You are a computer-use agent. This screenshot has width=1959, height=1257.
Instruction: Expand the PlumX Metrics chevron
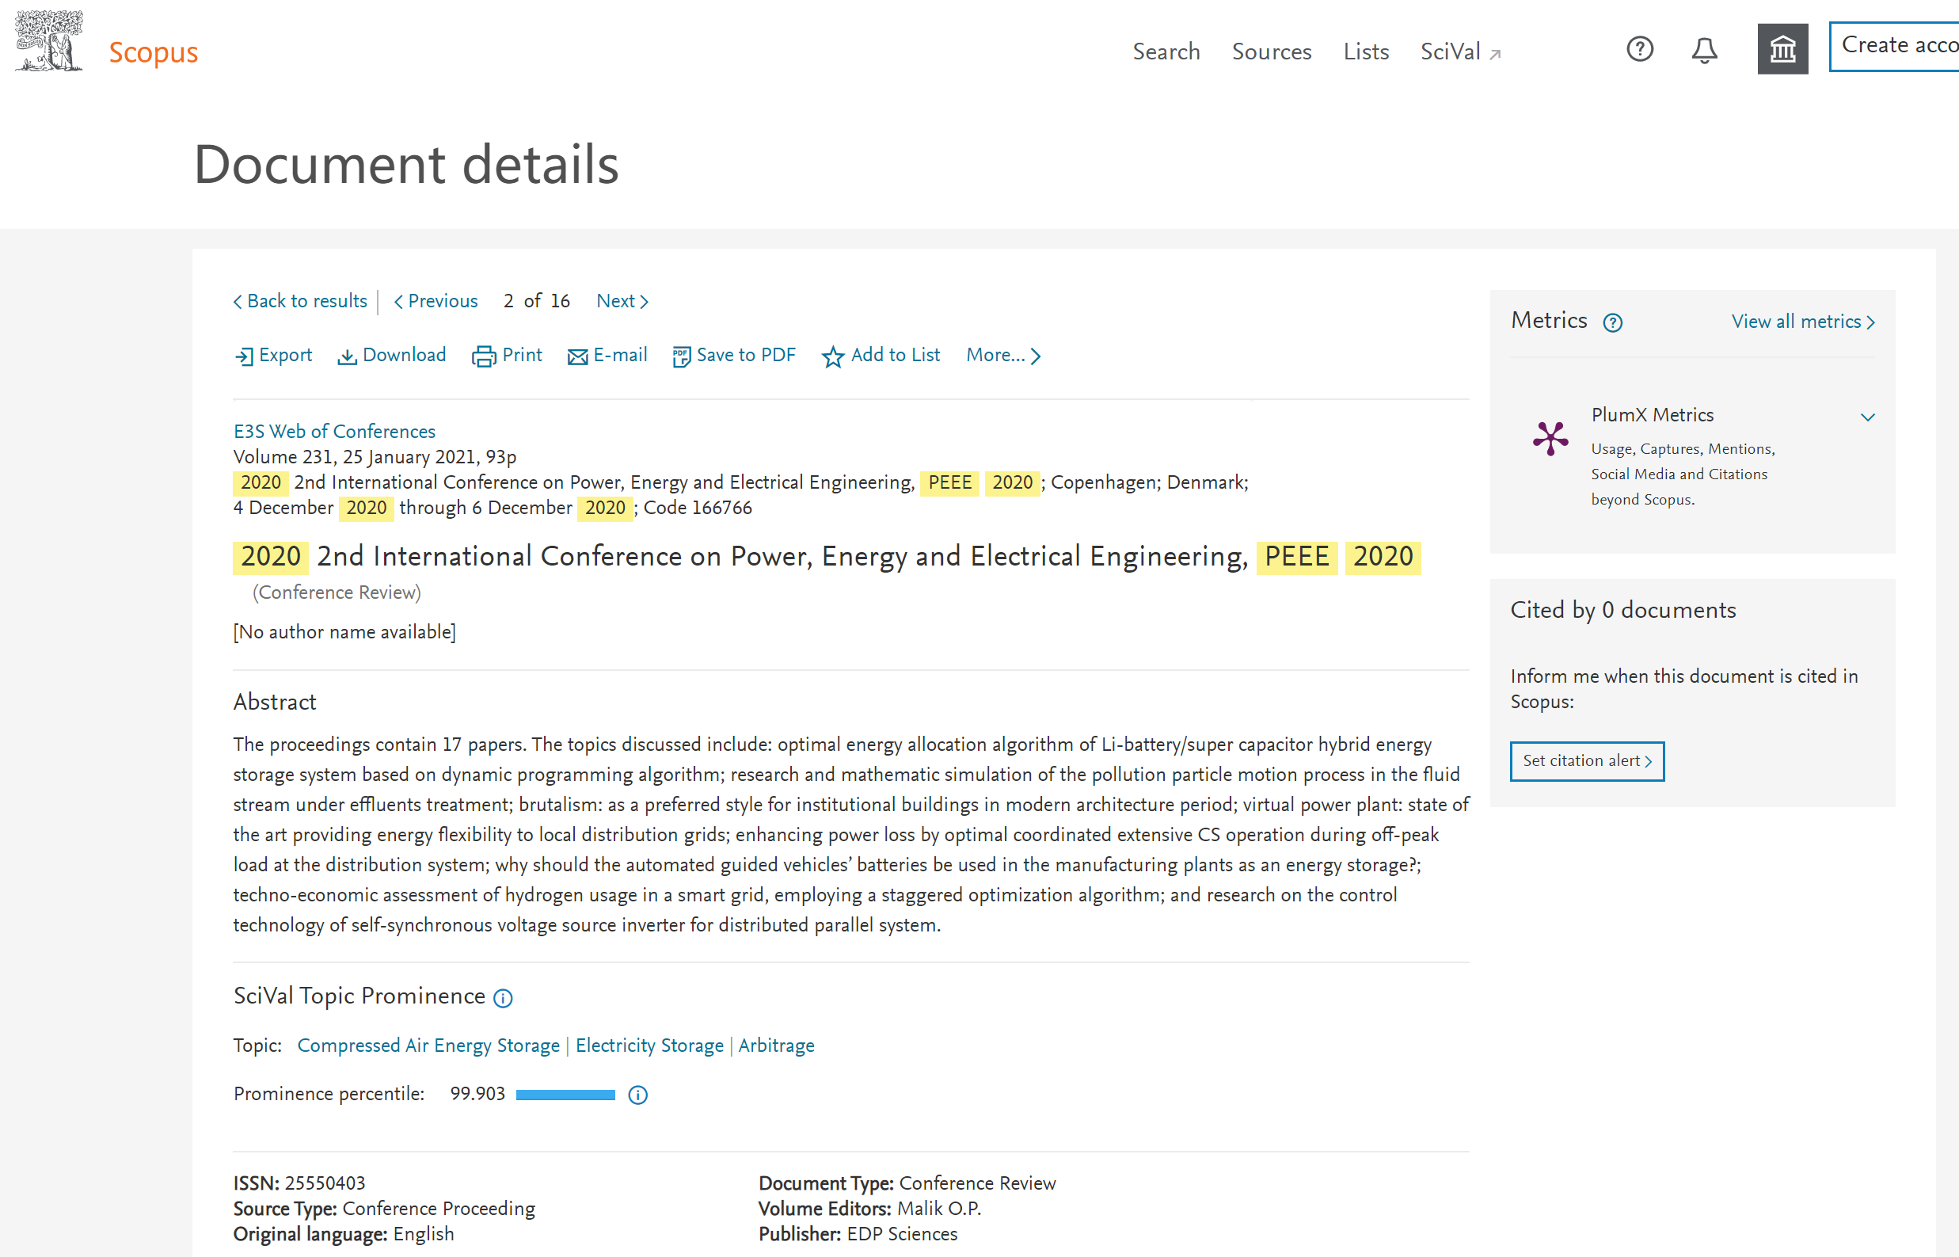click(1867, 417)
